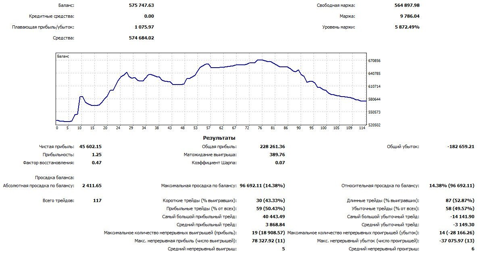Select largest loss trade -14 141.90
Screen dimensions: 480x254
click(x=462, y=217)
